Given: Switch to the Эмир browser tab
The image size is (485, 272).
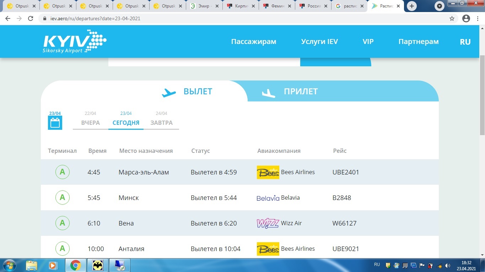Looking at the screenshot, I should 204,6.
